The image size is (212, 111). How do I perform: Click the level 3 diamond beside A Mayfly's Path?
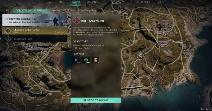[8, 39]
